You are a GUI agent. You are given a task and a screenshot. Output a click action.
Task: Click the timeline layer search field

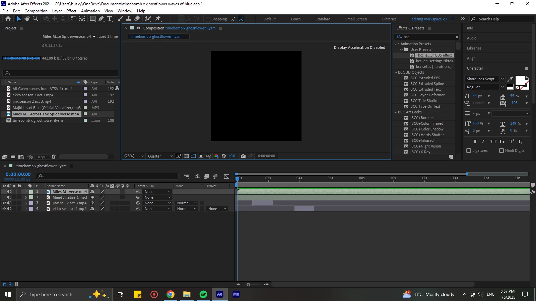pos(107,176)
